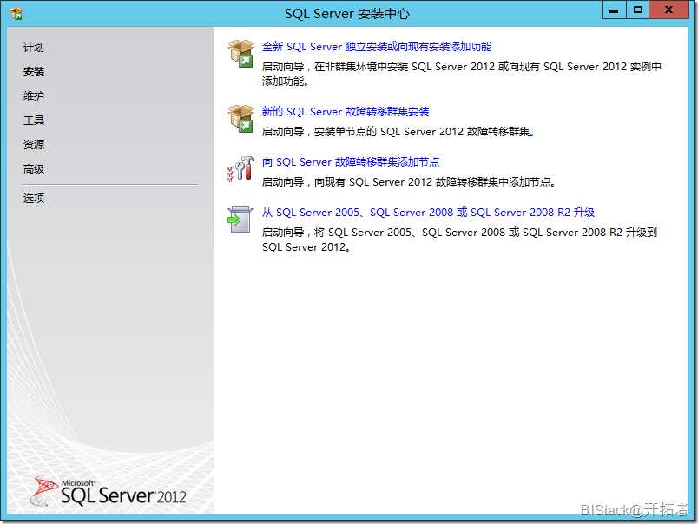
Task: Maximize the SQL Server 安装中心 window
Action: tap(638, 10)
